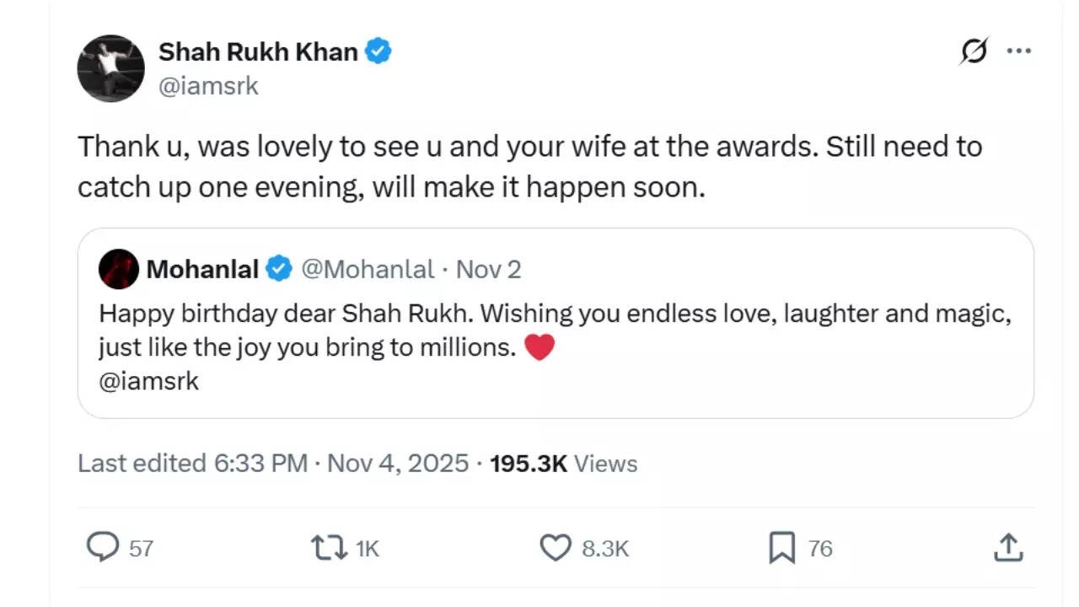Click the Shah Rukh Khan display name
The image size is (1079, 607).
(x=258, y=51)
